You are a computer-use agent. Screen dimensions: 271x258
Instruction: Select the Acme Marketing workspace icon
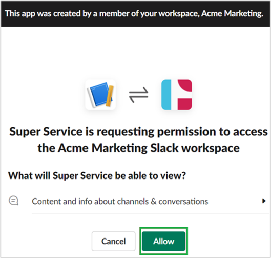(177, 94)
